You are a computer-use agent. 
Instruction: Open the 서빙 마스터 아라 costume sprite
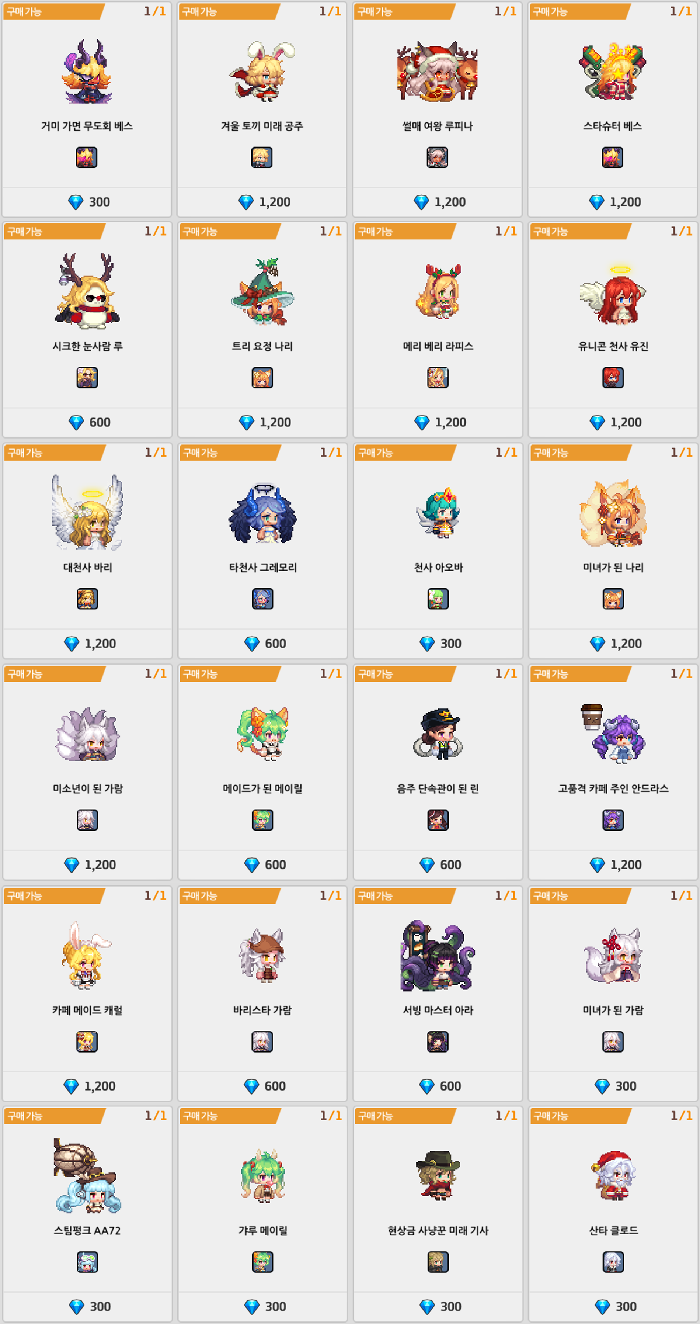(438, 956)
